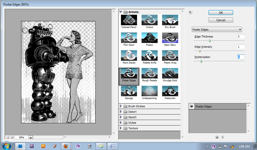Click the Posterization value field
Image resolution: width=257 pixels, height=150 pixels.
241,57
